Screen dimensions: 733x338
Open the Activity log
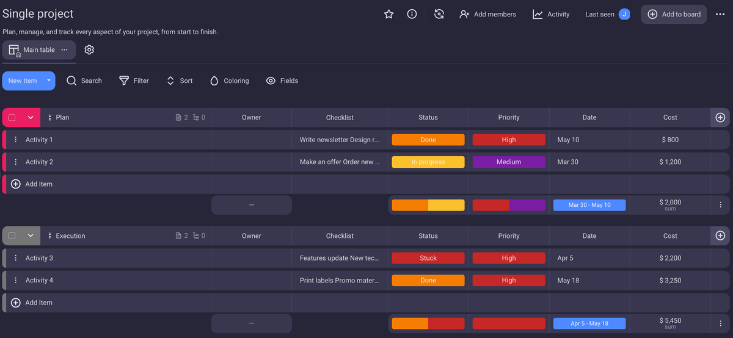pos(551,14)
